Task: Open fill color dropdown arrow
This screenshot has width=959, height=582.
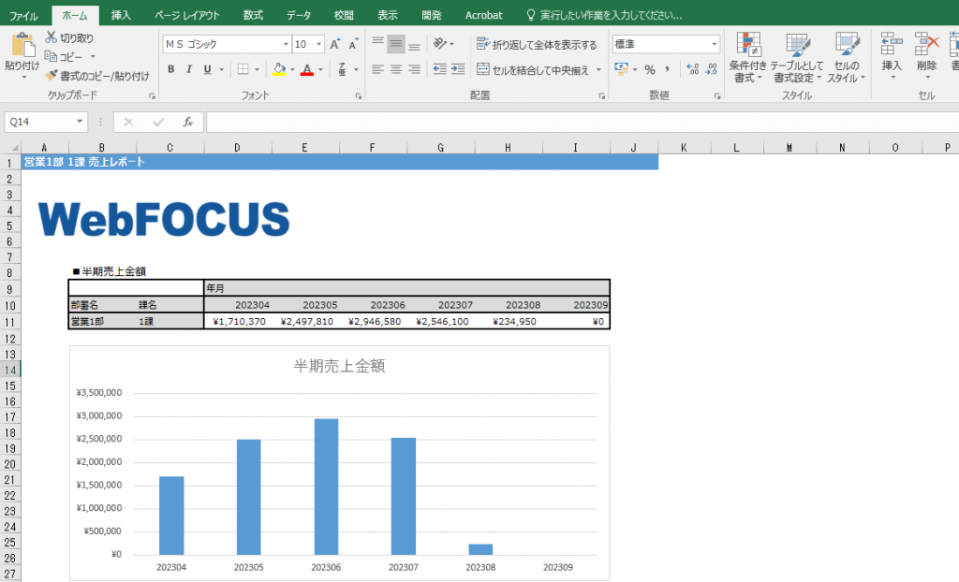Action: [x=292, y=69]
